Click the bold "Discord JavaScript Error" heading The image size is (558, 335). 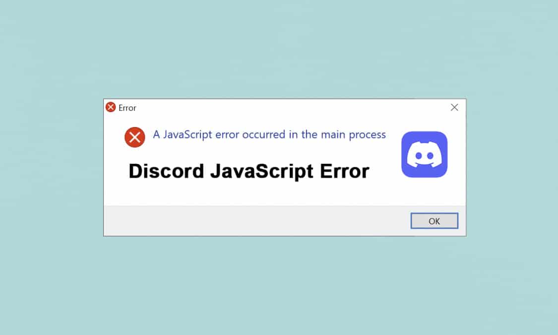(249, 172)
